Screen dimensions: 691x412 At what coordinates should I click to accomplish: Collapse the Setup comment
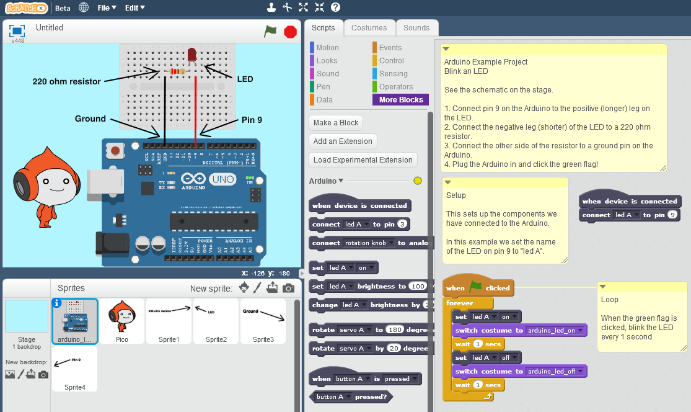tap(447, 182)
